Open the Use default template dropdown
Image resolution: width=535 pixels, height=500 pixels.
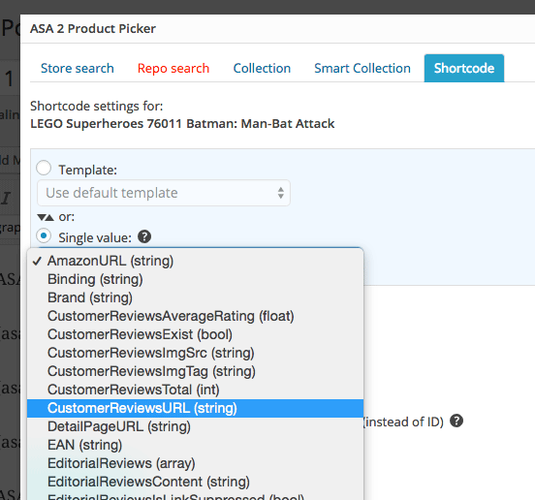[x=164, y=193]
